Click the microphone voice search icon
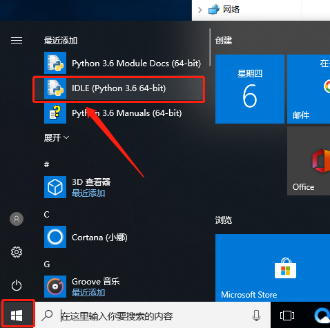This screenshot has width=330, height=328. [x=256, y=316]
